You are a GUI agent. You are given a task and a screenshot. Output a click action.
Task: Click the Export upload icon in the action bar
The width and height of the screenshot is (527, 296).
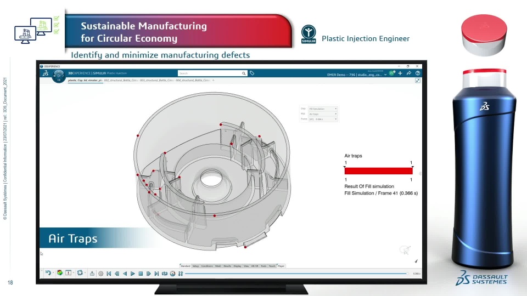(92, 274)
